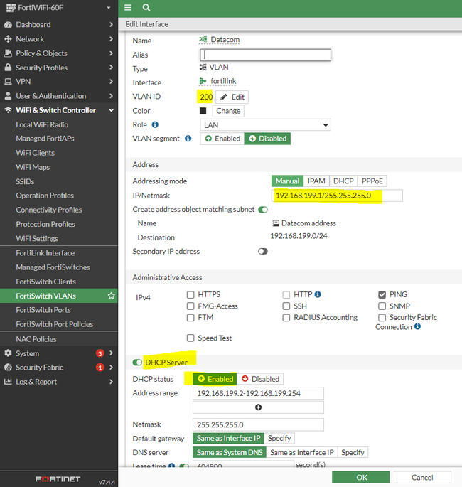Image resolution: width=462 pixels, height=487 pixels.
Task: Choose Specify for Default gateway
Action: pos(279,438)
